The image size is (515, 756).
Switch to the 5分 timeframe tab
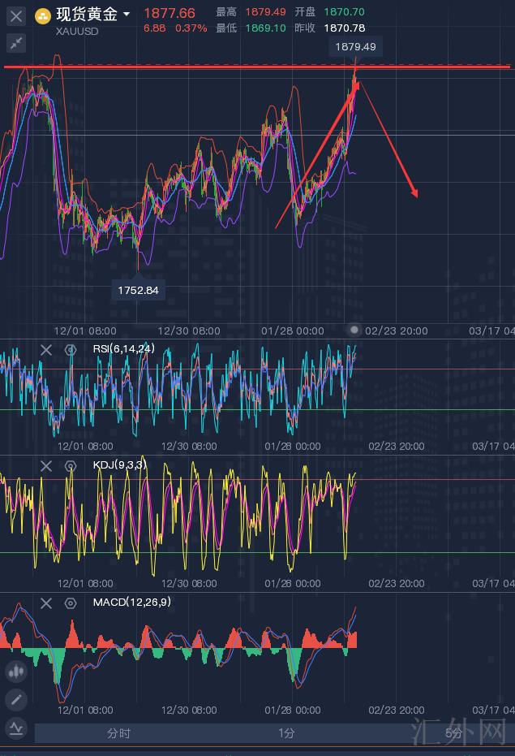[x=453, y=733]
